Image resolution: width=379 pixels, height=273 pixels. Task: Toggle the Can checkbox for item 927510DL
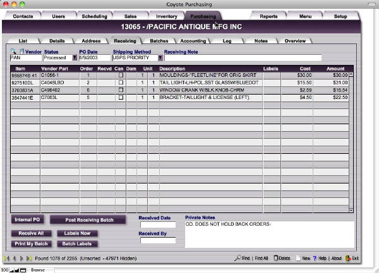tap(121, 83)
